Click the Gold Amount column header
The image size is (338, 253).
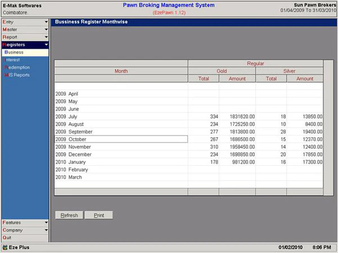(x=237, y=79)
